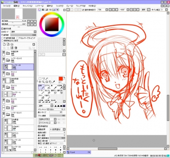Screen dimensions: 170x158
Task: Select the move layer tool
Action: tap(40, 82)
